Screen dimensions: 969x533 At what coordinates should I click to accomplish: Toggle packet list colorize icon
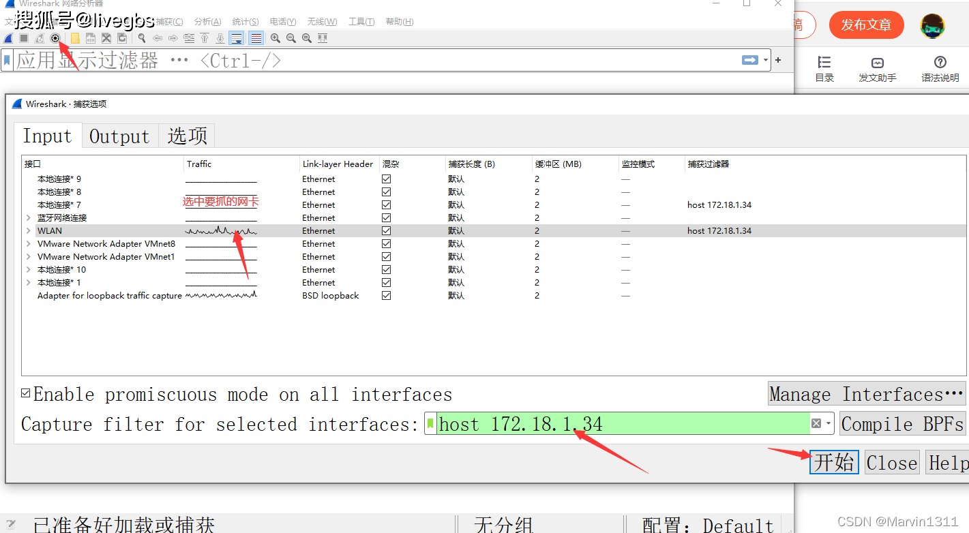pyautogui.click(x=256, y=38)
